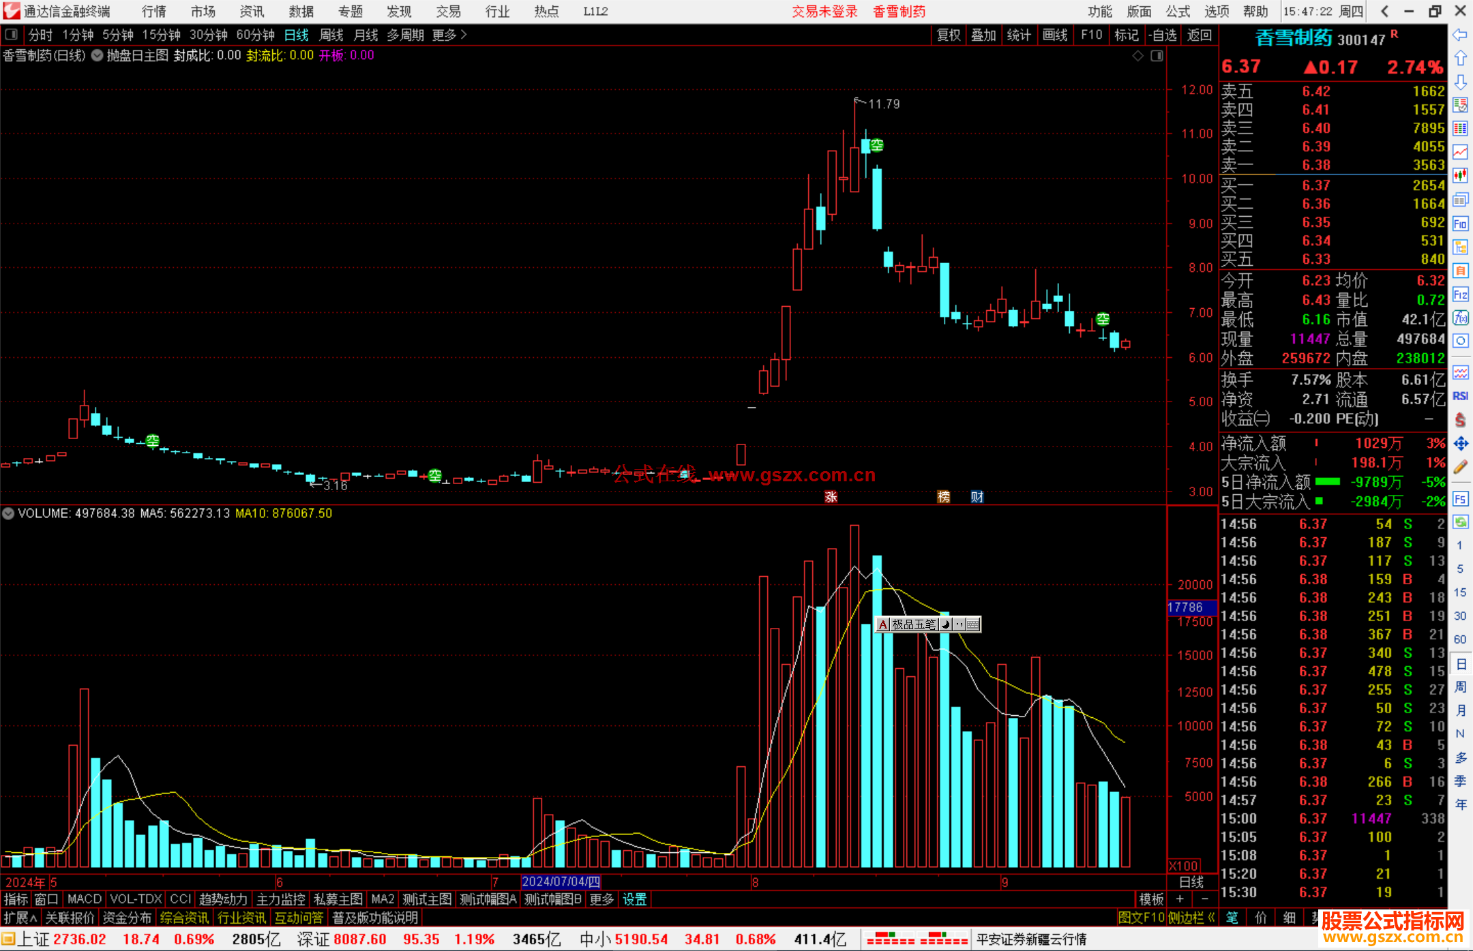Click the F12 sidebar icon
This screenshot has width=1473, height=951.
coord(1460,295)
